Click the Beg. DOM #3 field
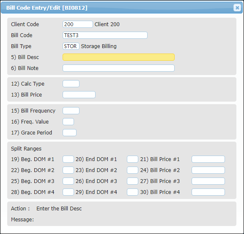This screenshot has height=234, width=244. pyautogui.click(x=68, y=181)
